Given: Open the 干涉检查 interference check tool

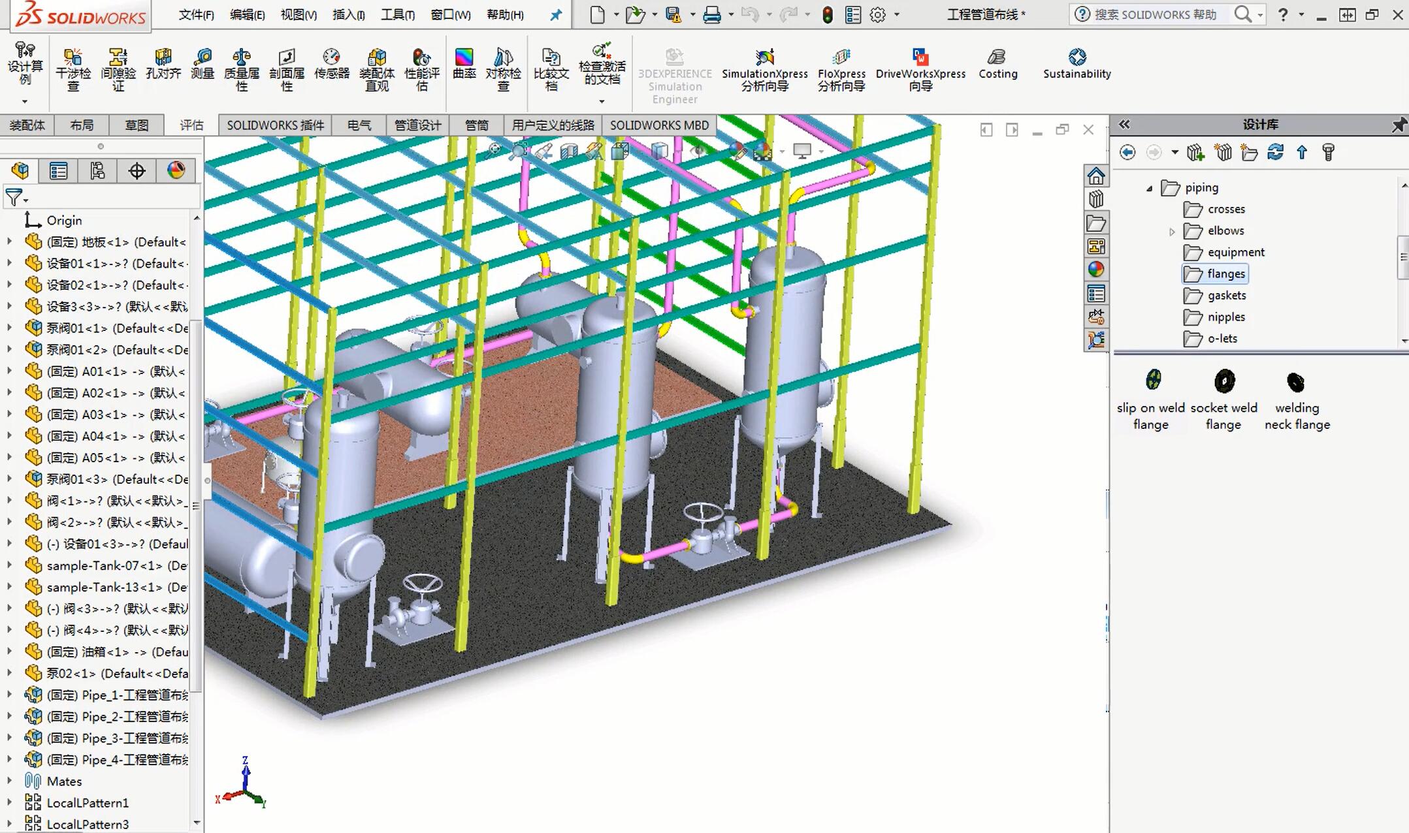Looking at the screenshot, I should click(73, 69).
